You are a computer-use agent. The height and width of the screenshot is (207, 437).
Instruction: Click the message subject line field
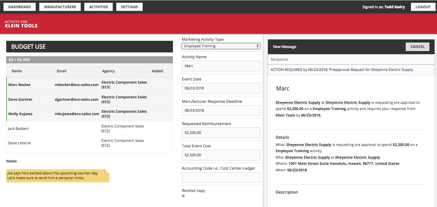point(351,70)
